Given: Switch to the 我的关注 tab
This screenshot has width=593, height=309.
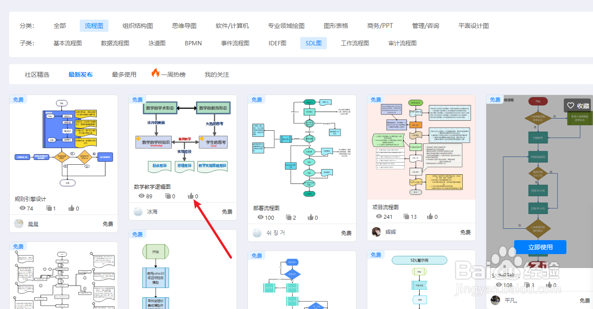Looking at the screenshot, I should point(217,74).
